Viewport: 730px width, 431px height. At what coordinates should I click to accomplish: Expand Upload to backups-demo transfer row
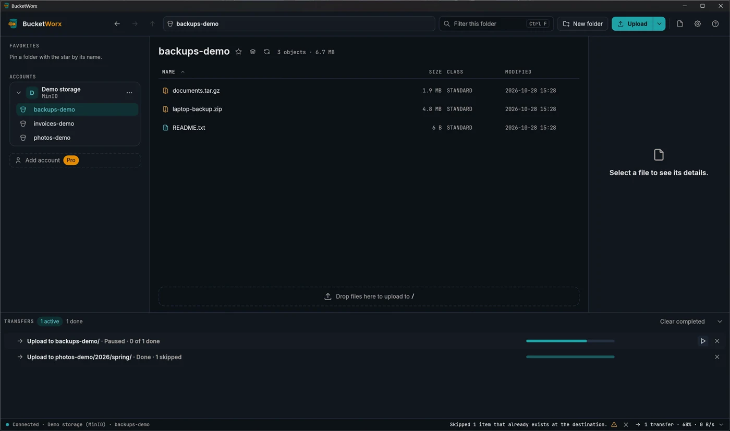click(x=20, y=341)
